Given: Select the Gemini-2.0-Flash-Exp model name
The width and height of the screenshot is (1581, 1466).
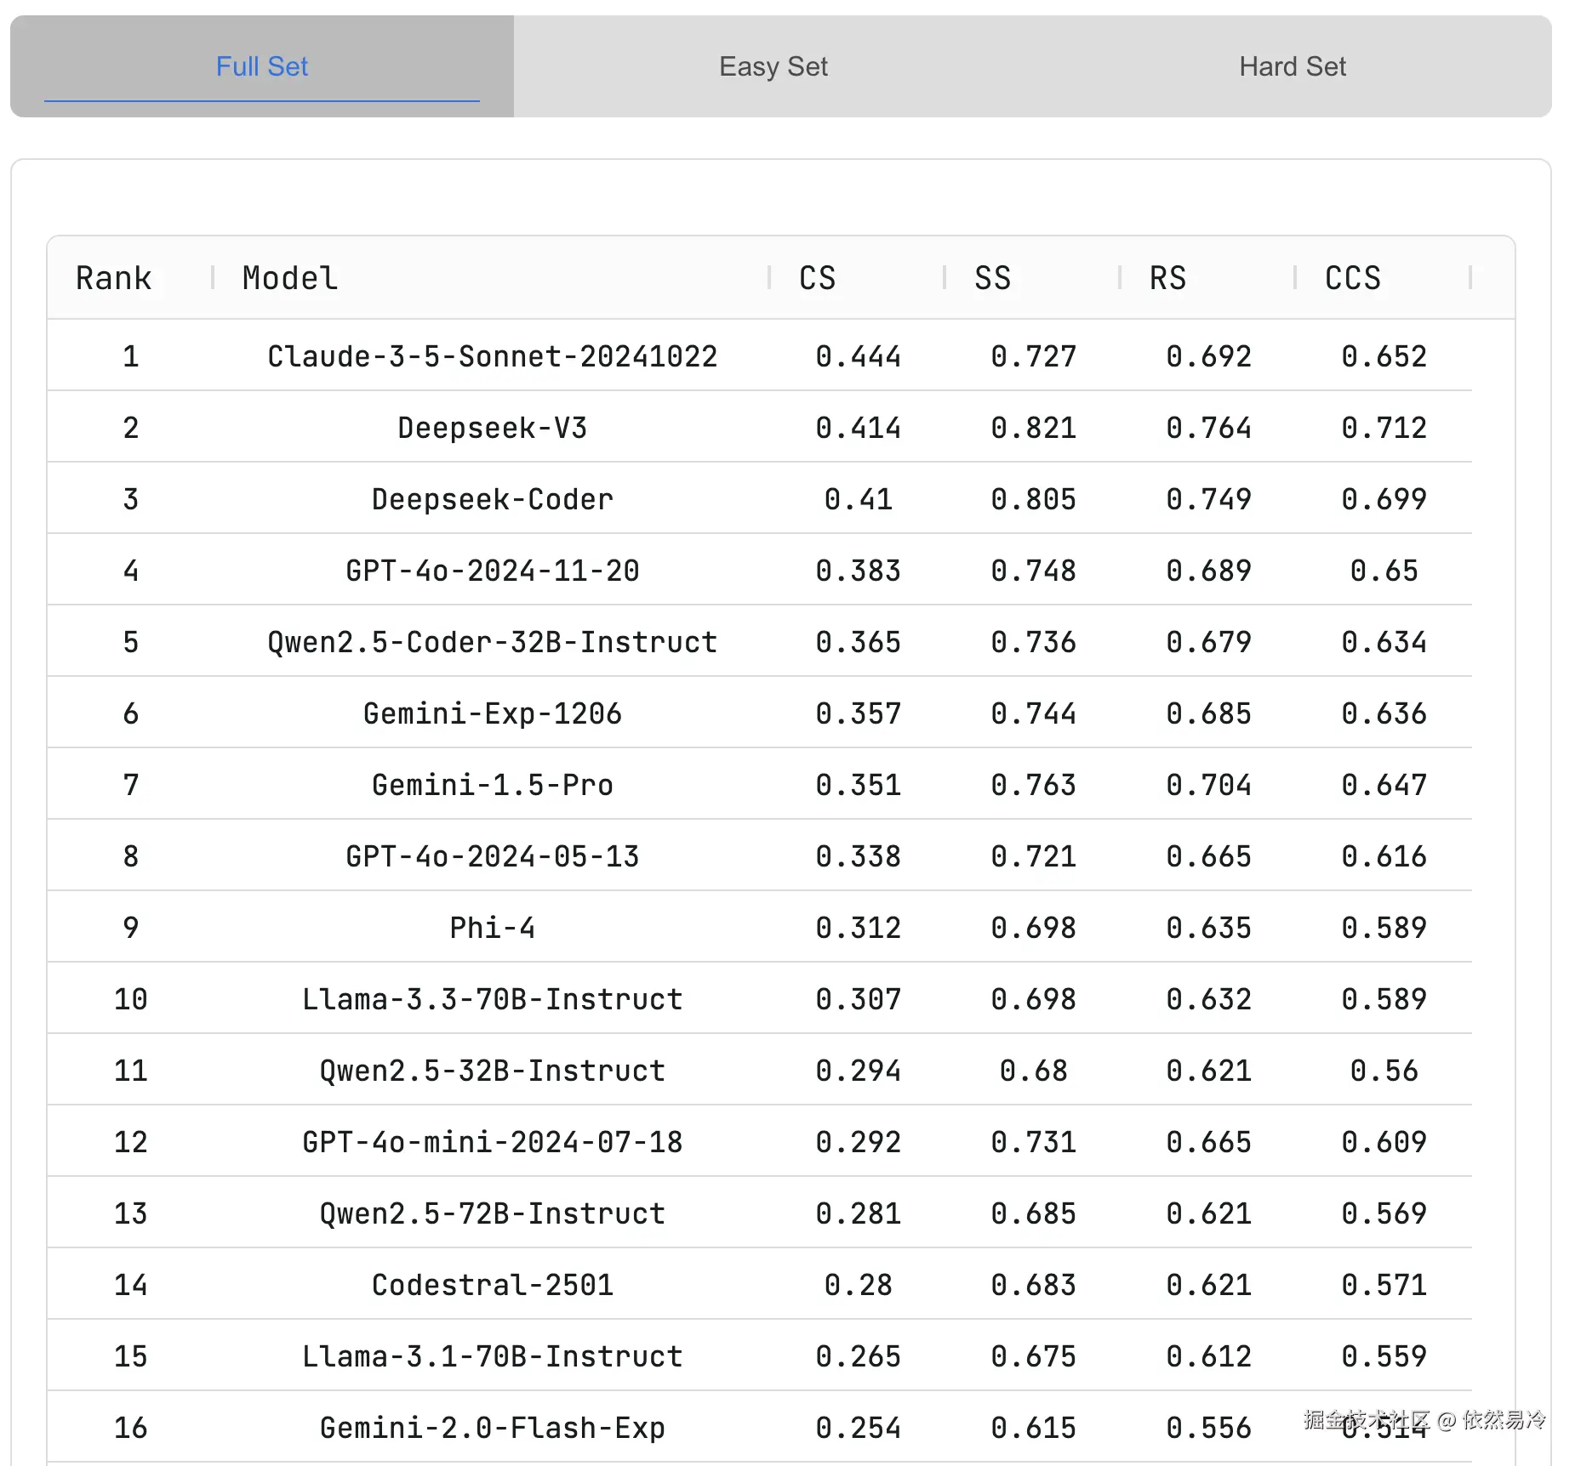Looking at the screenshot, I should coord(493,1428).
